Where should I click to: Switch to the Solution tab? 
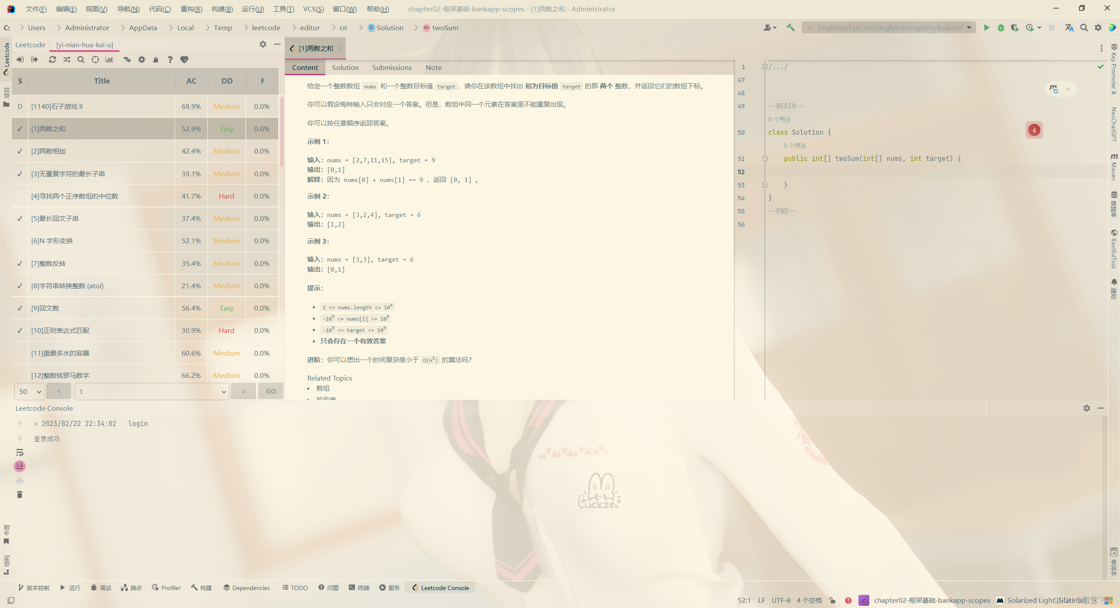click(345, 67)
